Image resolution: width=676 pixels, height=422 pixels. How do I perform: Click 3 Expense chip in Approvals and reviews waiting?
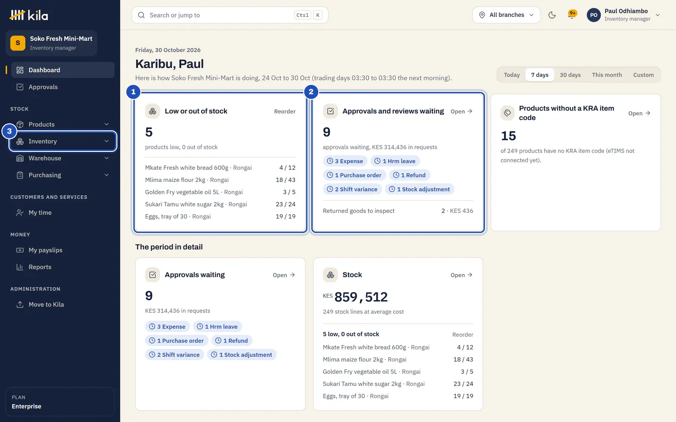click(x=345, y=161)
